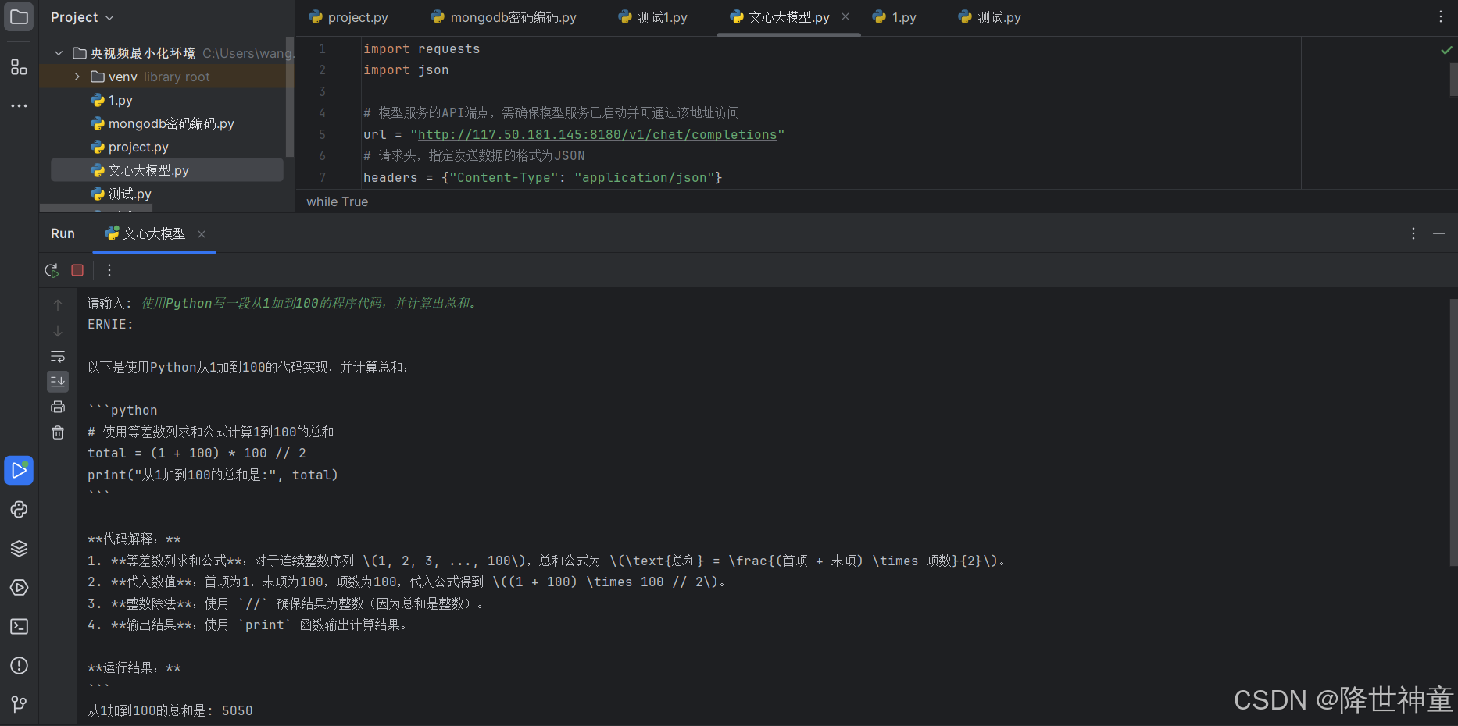
Task: Collapse the 央视频最小化环境 root folder
Action: [59, 53]
